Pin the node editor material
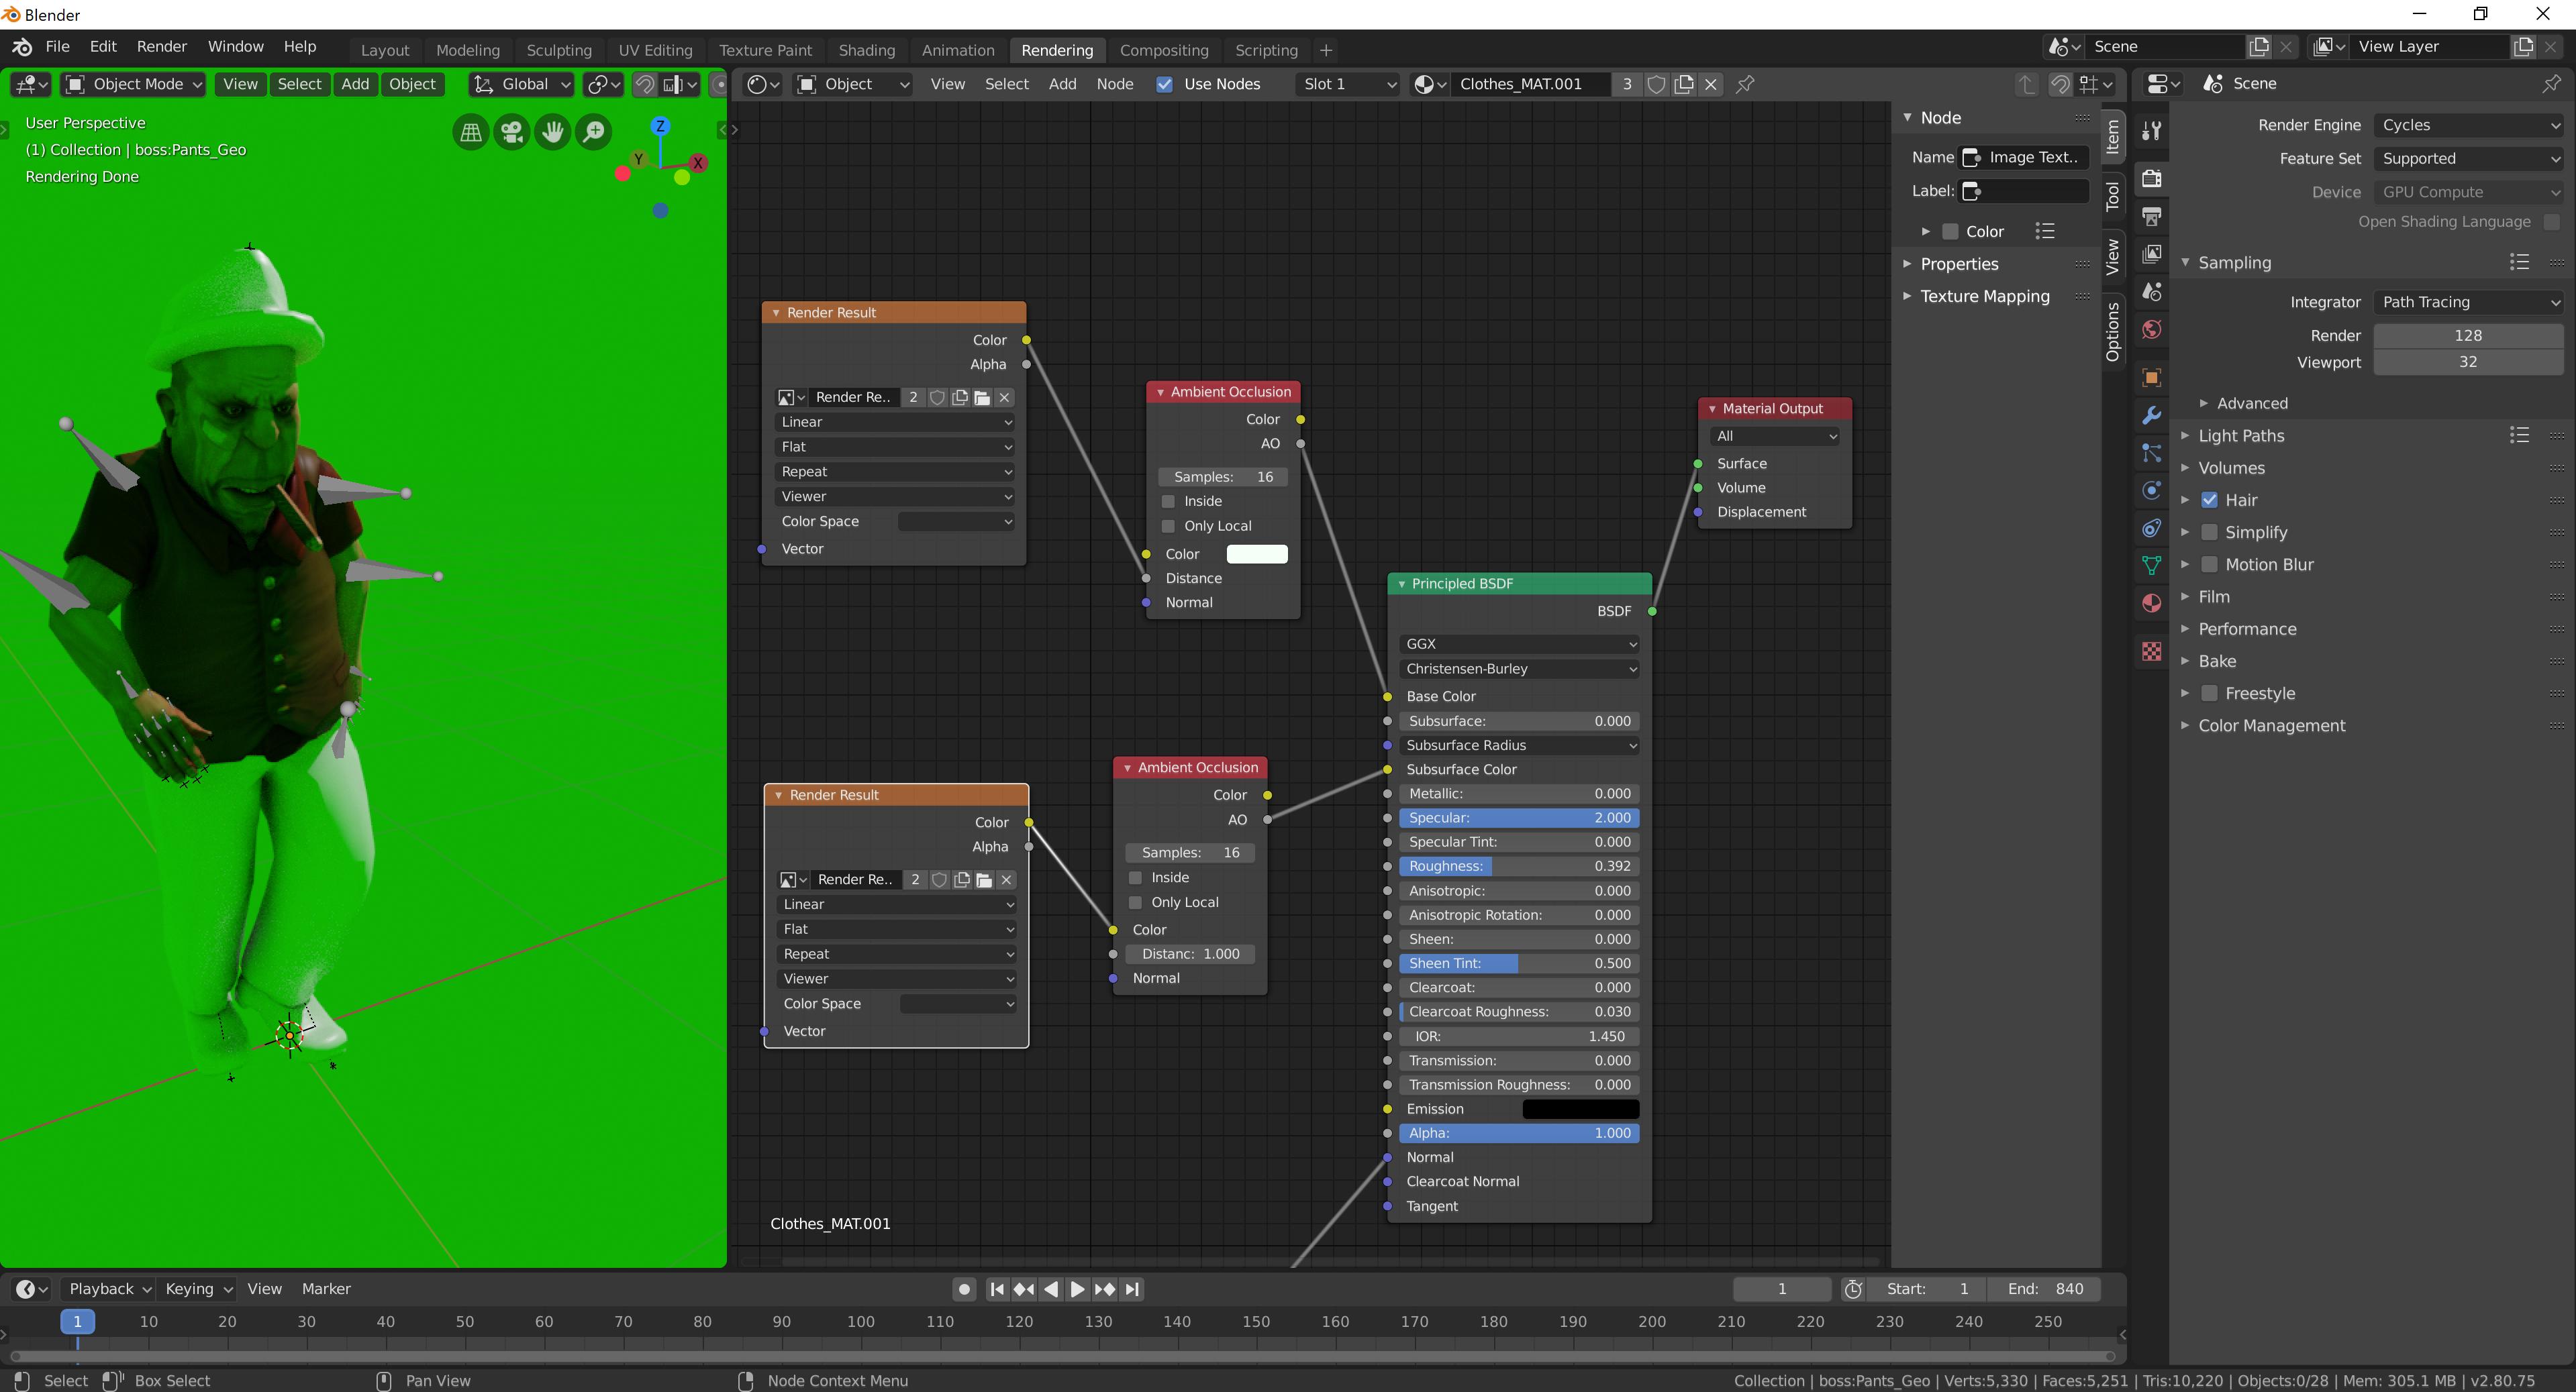This screenshot has height=1392, width=2576. click(1745, 84)
